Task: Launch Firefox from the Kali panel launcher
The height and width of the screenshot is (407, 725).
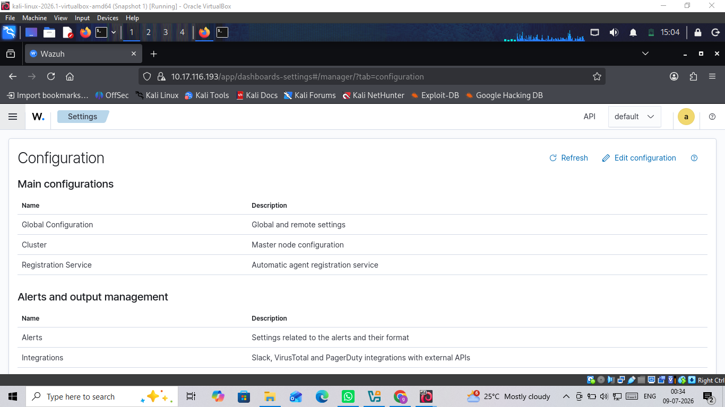Action: click(85, 32)
